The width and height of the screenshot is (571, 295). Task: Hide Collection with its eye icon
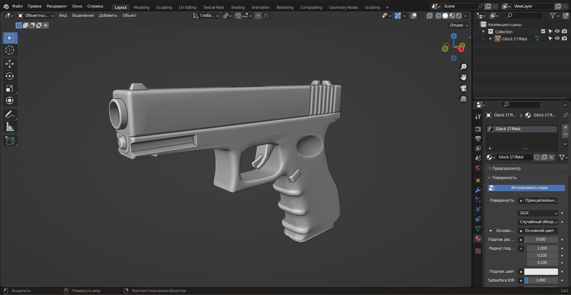(557, 32)
